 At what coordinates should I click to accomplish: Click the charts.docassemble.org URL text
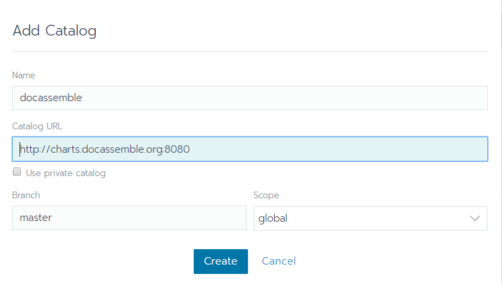[105, 149]
